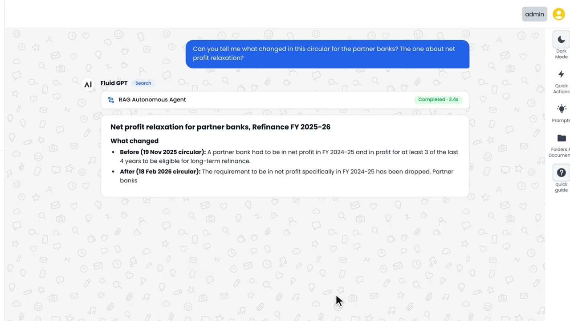Open Quick Actions lightning icon
Image resolution: width=570 pixels, height=321 pixels.
(x=561, y=74)
